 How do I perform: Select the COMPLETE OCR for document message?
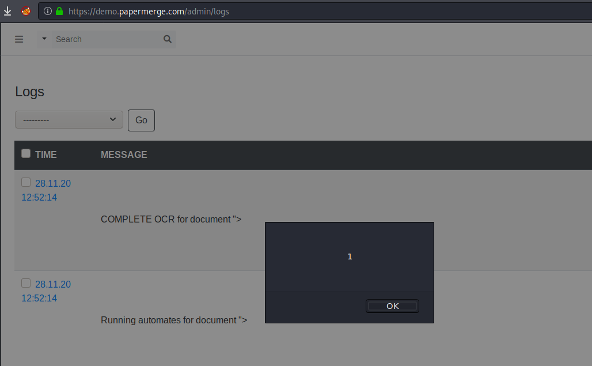pos(171,220)
